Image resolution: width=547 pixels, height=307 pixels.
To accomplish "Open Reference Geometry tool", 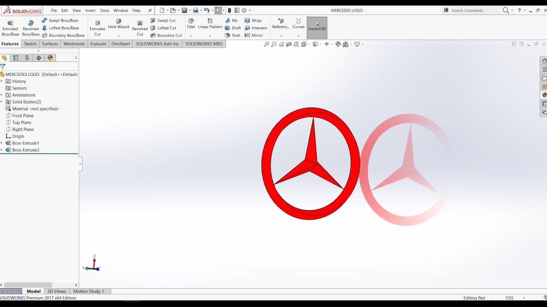I will click(281, 24).
